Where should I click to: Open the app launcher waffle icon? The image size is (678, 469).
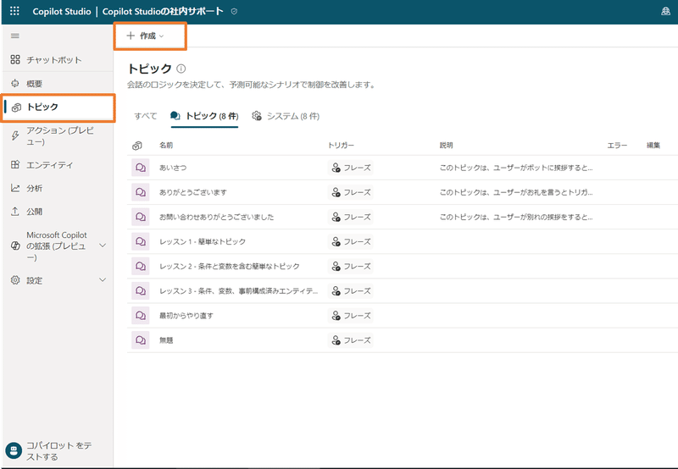click(x=14, y=11)
